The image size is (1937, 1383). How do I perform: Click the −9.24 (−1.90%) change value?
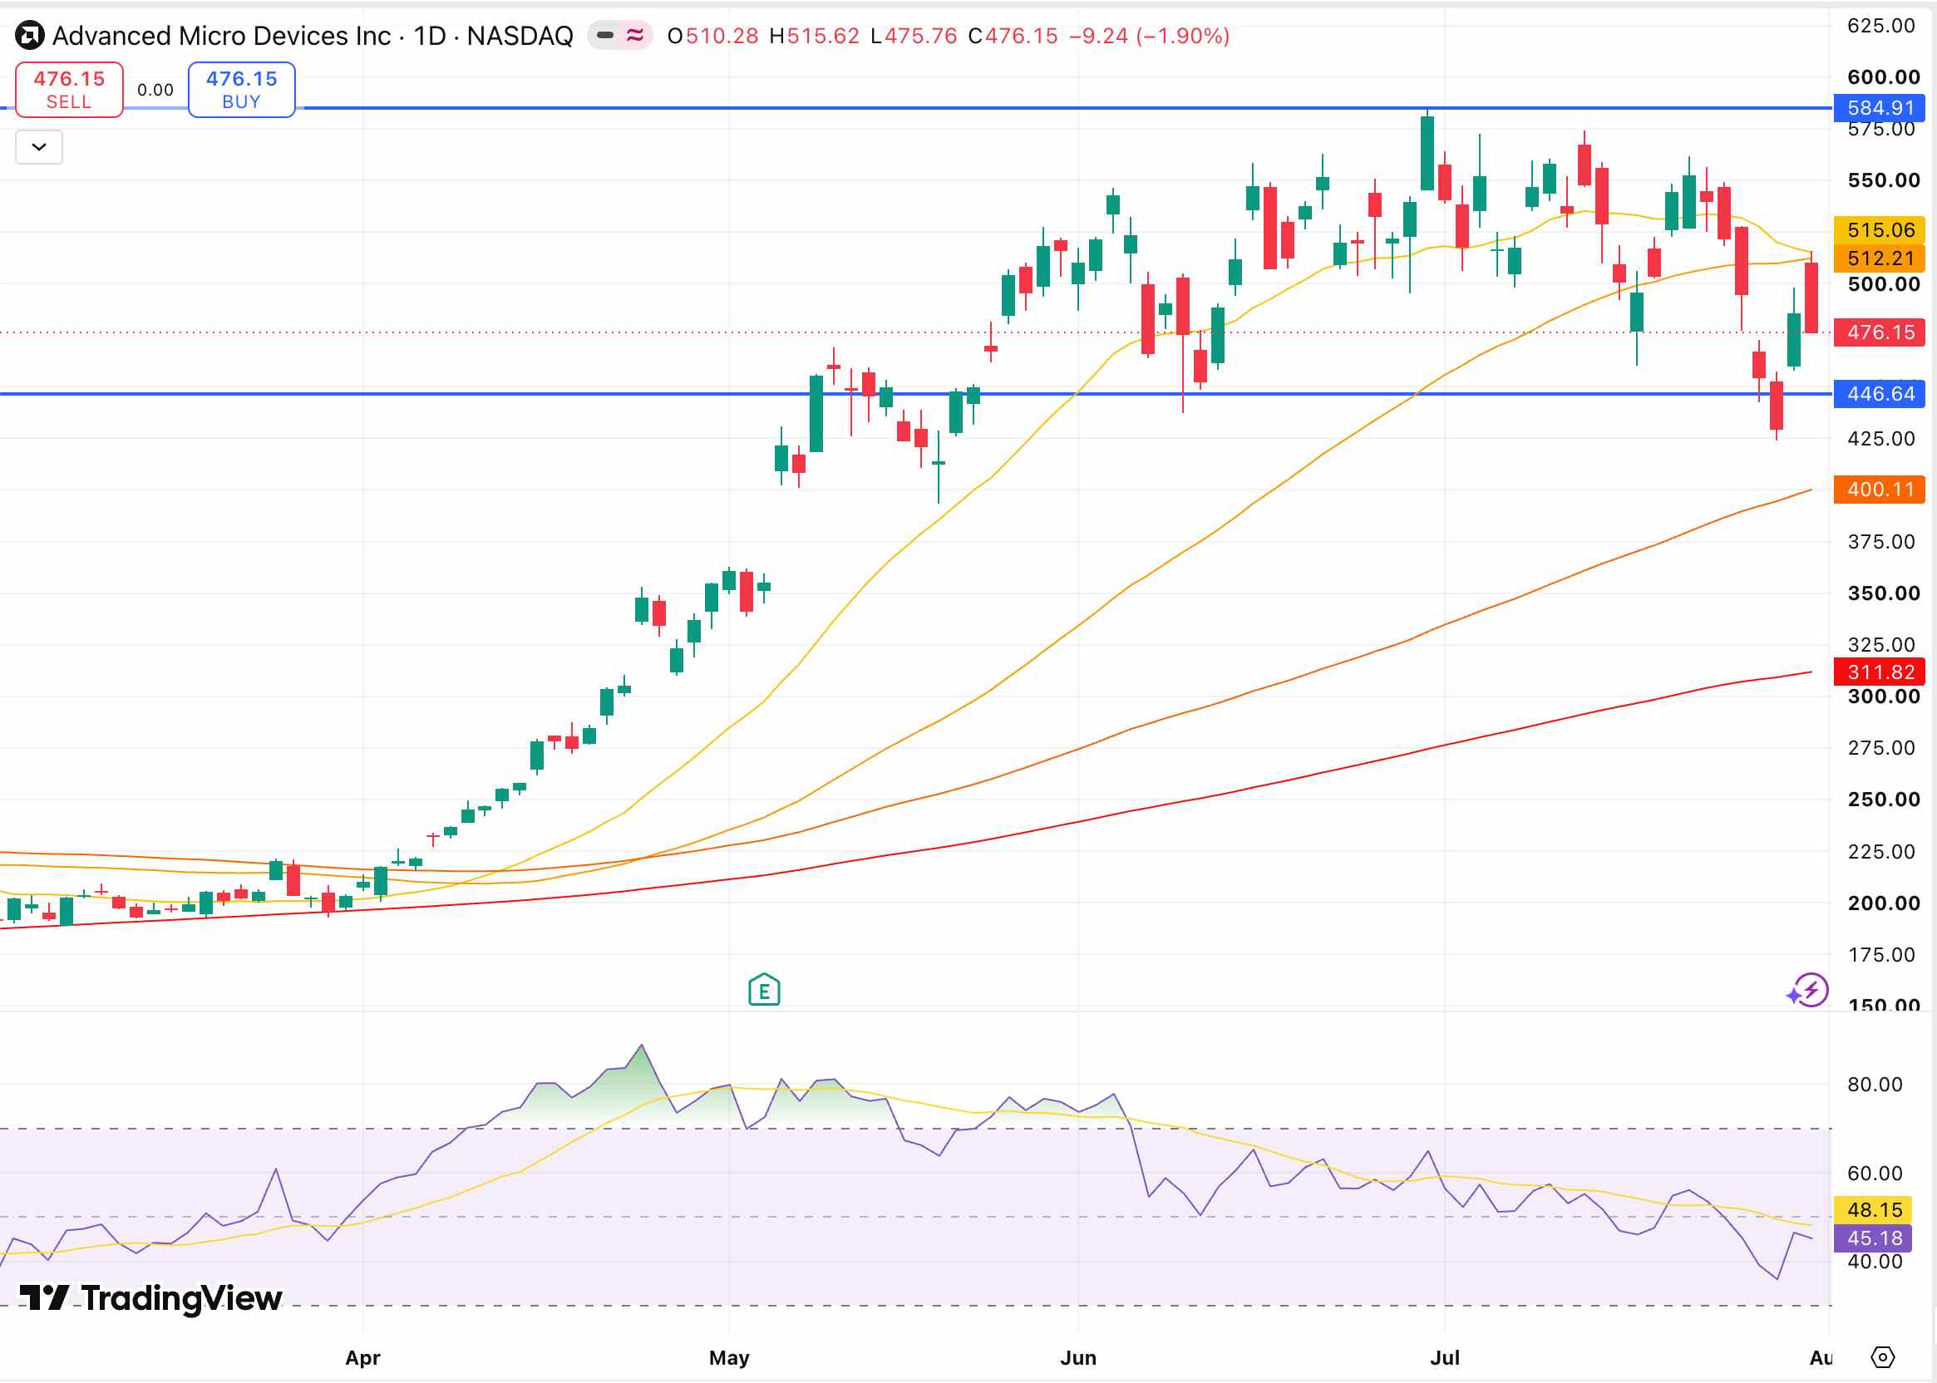[1149, 36]
